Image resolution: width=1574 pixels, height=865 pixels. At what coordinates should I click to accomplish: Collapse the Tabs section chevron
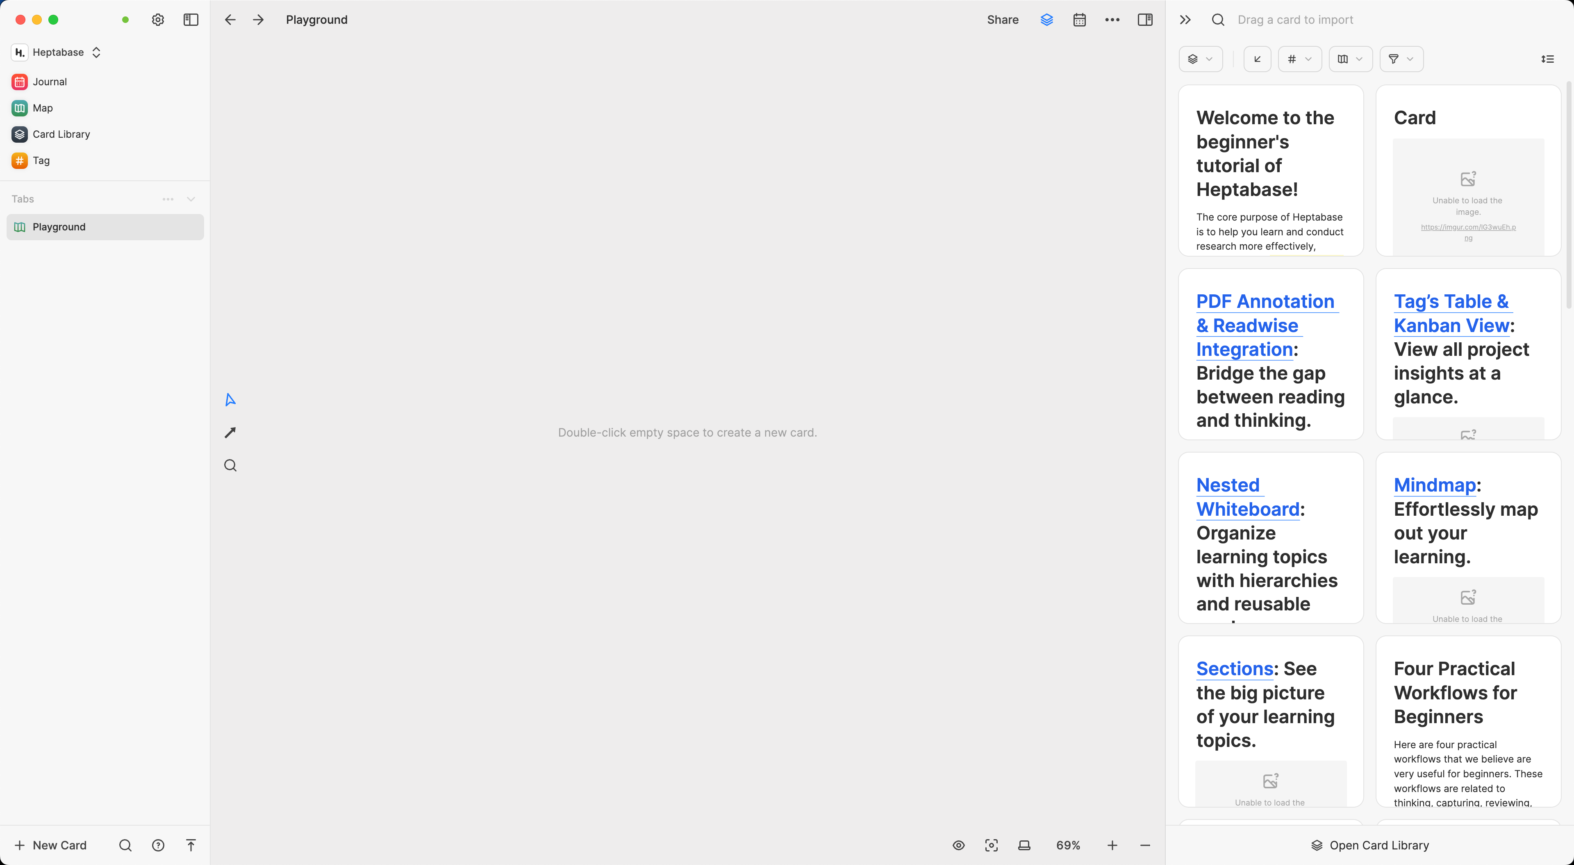pyautogui.click(x=191, y=199)
